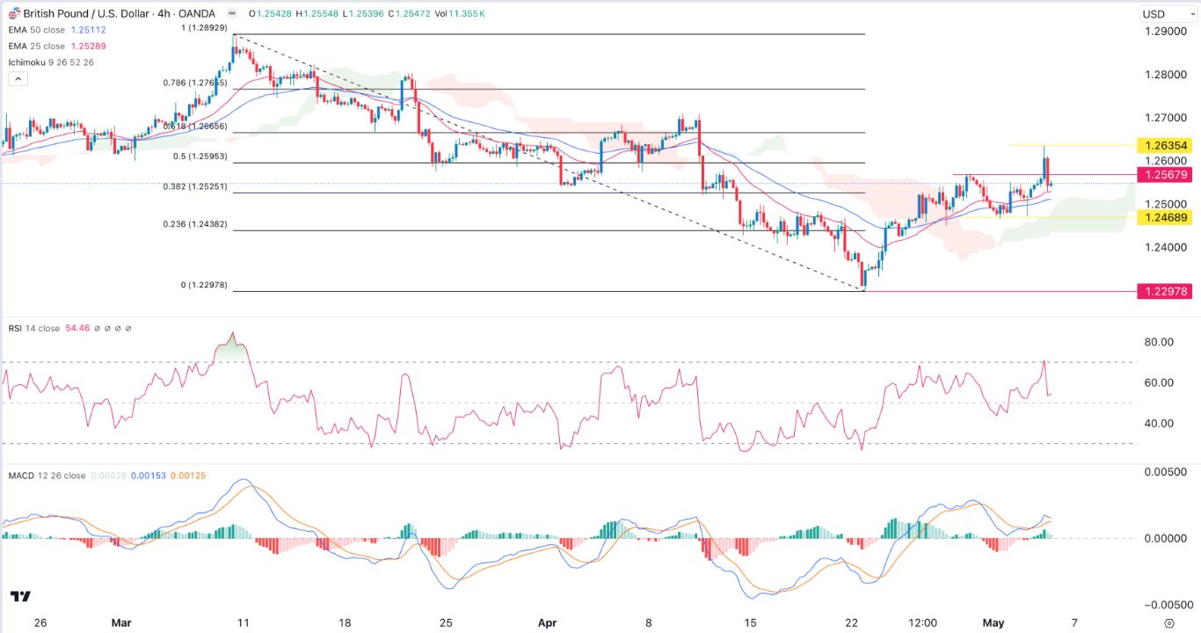Click the first Ø hidden-value icon after RSI reading

coord(97,328)
